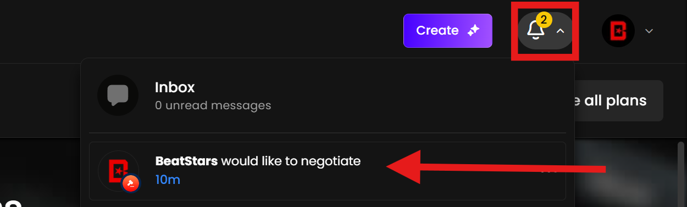Open the Inbox entry
Screen dimensions: 687x207
(x=328, y=96)
